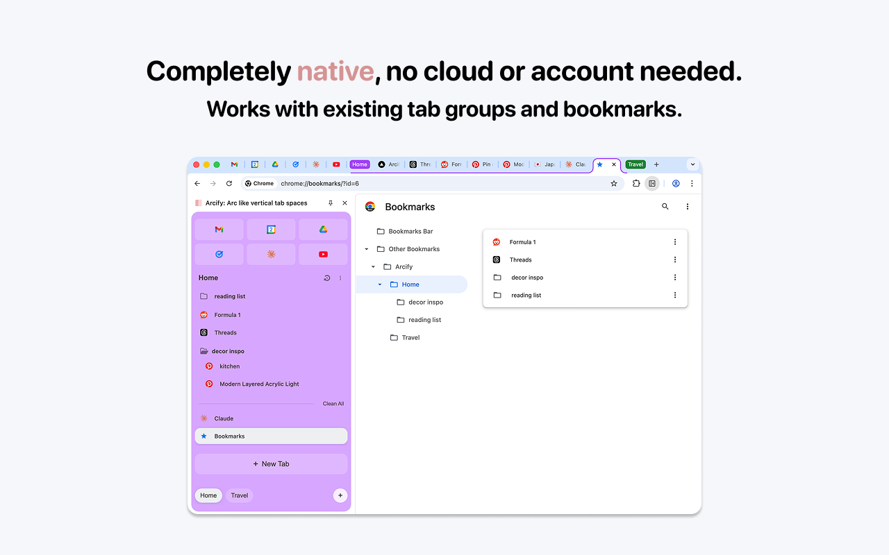Open more actions for reading list folder row

coord(675,295)
